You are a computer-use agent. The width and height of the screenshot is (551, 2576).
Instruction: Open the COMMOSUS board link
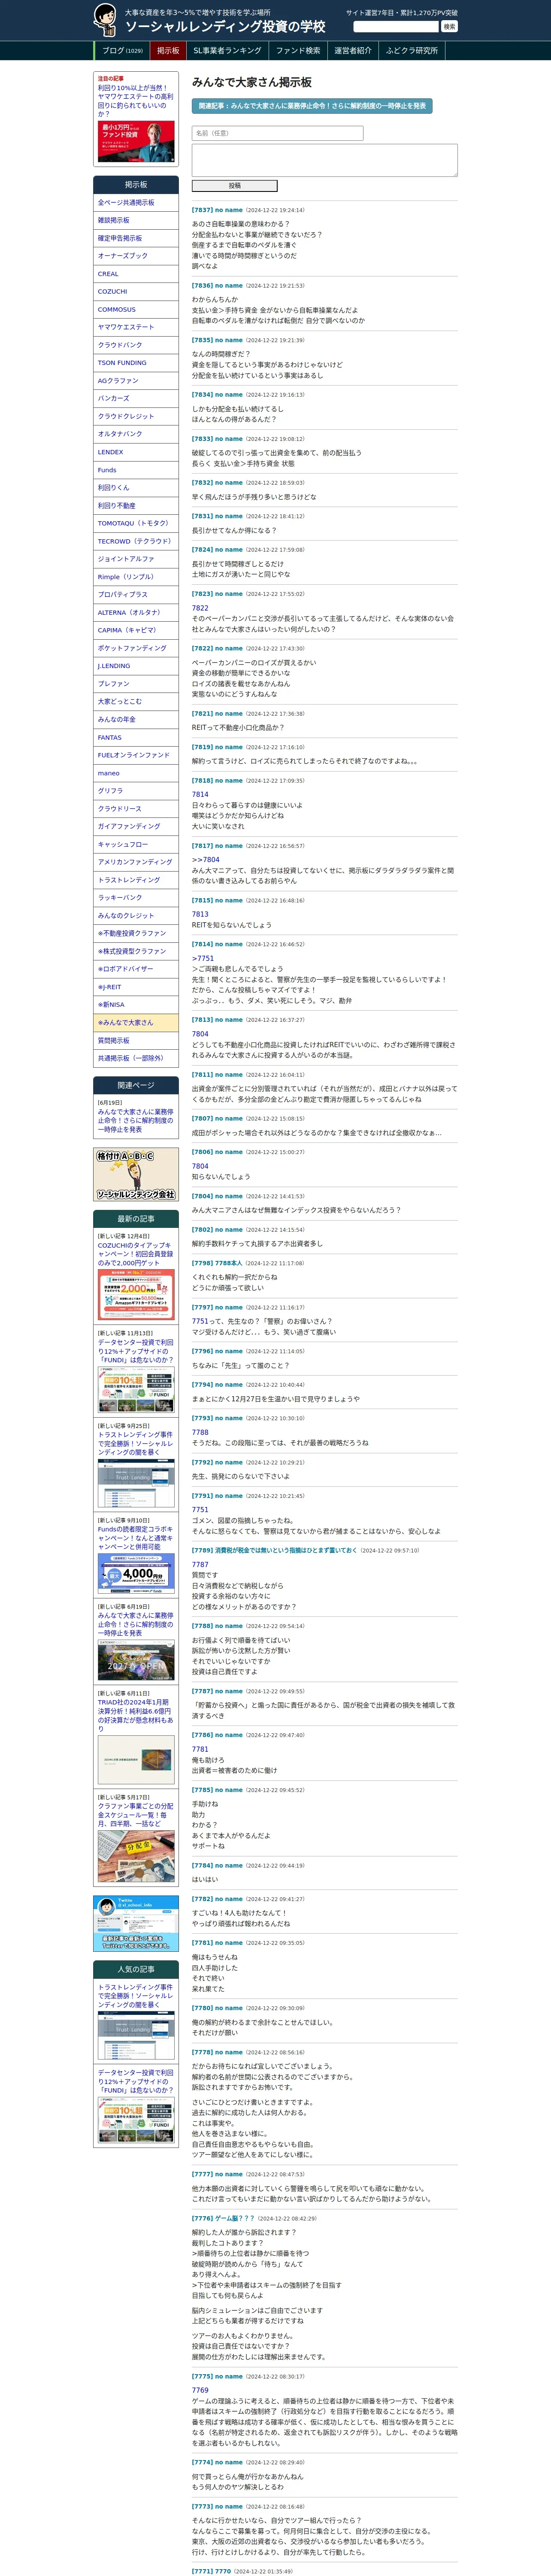tap(136, 310)
